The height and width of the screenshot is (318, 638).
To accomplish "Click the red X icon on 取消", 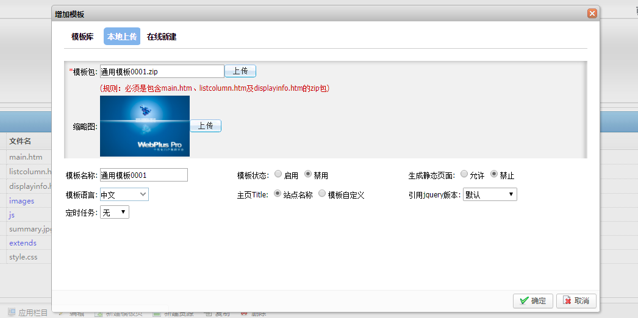I will point(567,301).
